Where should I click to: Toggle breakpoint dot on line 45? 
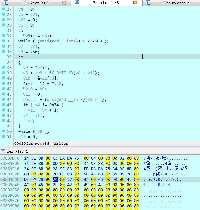[x=3, y=105]
